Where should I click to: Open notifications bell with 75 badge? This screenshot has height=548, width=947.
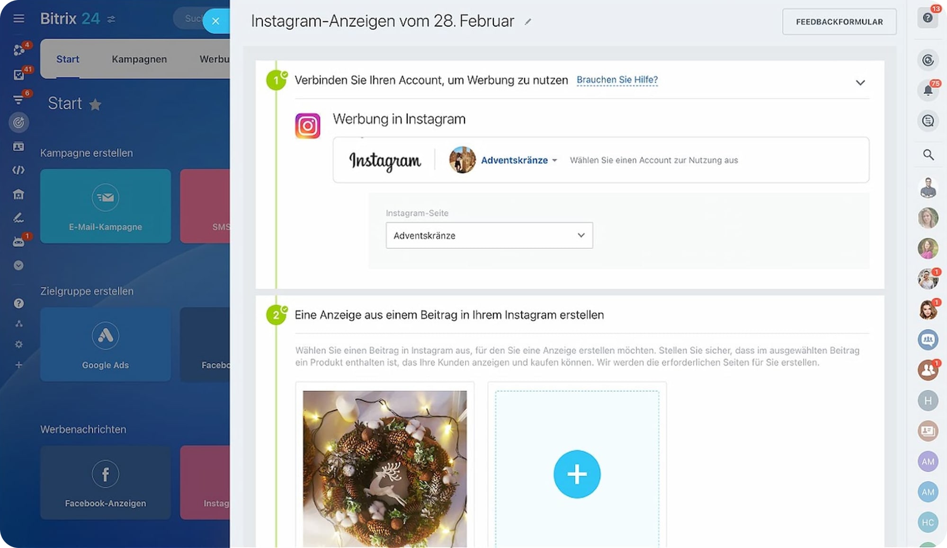point(928,90)
